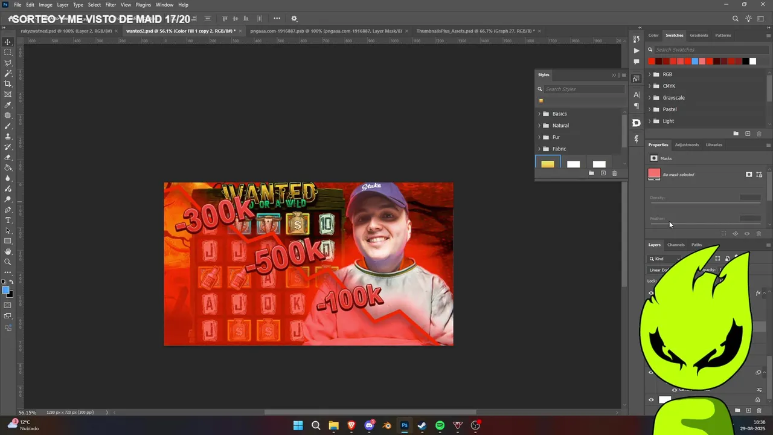
Task: Select the Eraser tool
Action: click(x=8, y=157)
